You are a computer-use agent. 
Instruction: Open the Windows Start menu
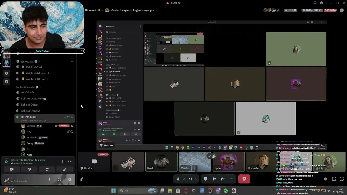click(x=114, y=191)
